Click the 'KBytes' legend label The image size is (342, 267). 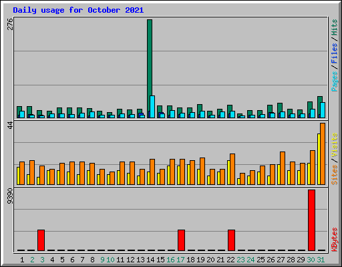pyautogui.click(x=335, y=240)
